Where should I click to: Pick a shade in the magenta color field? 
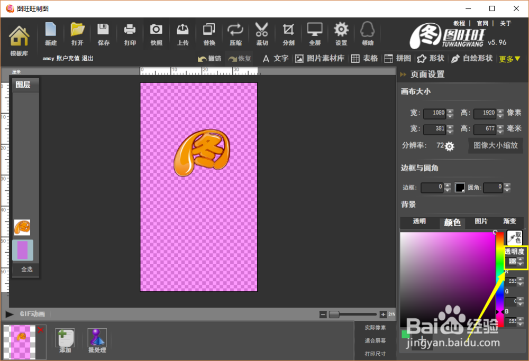448,280
